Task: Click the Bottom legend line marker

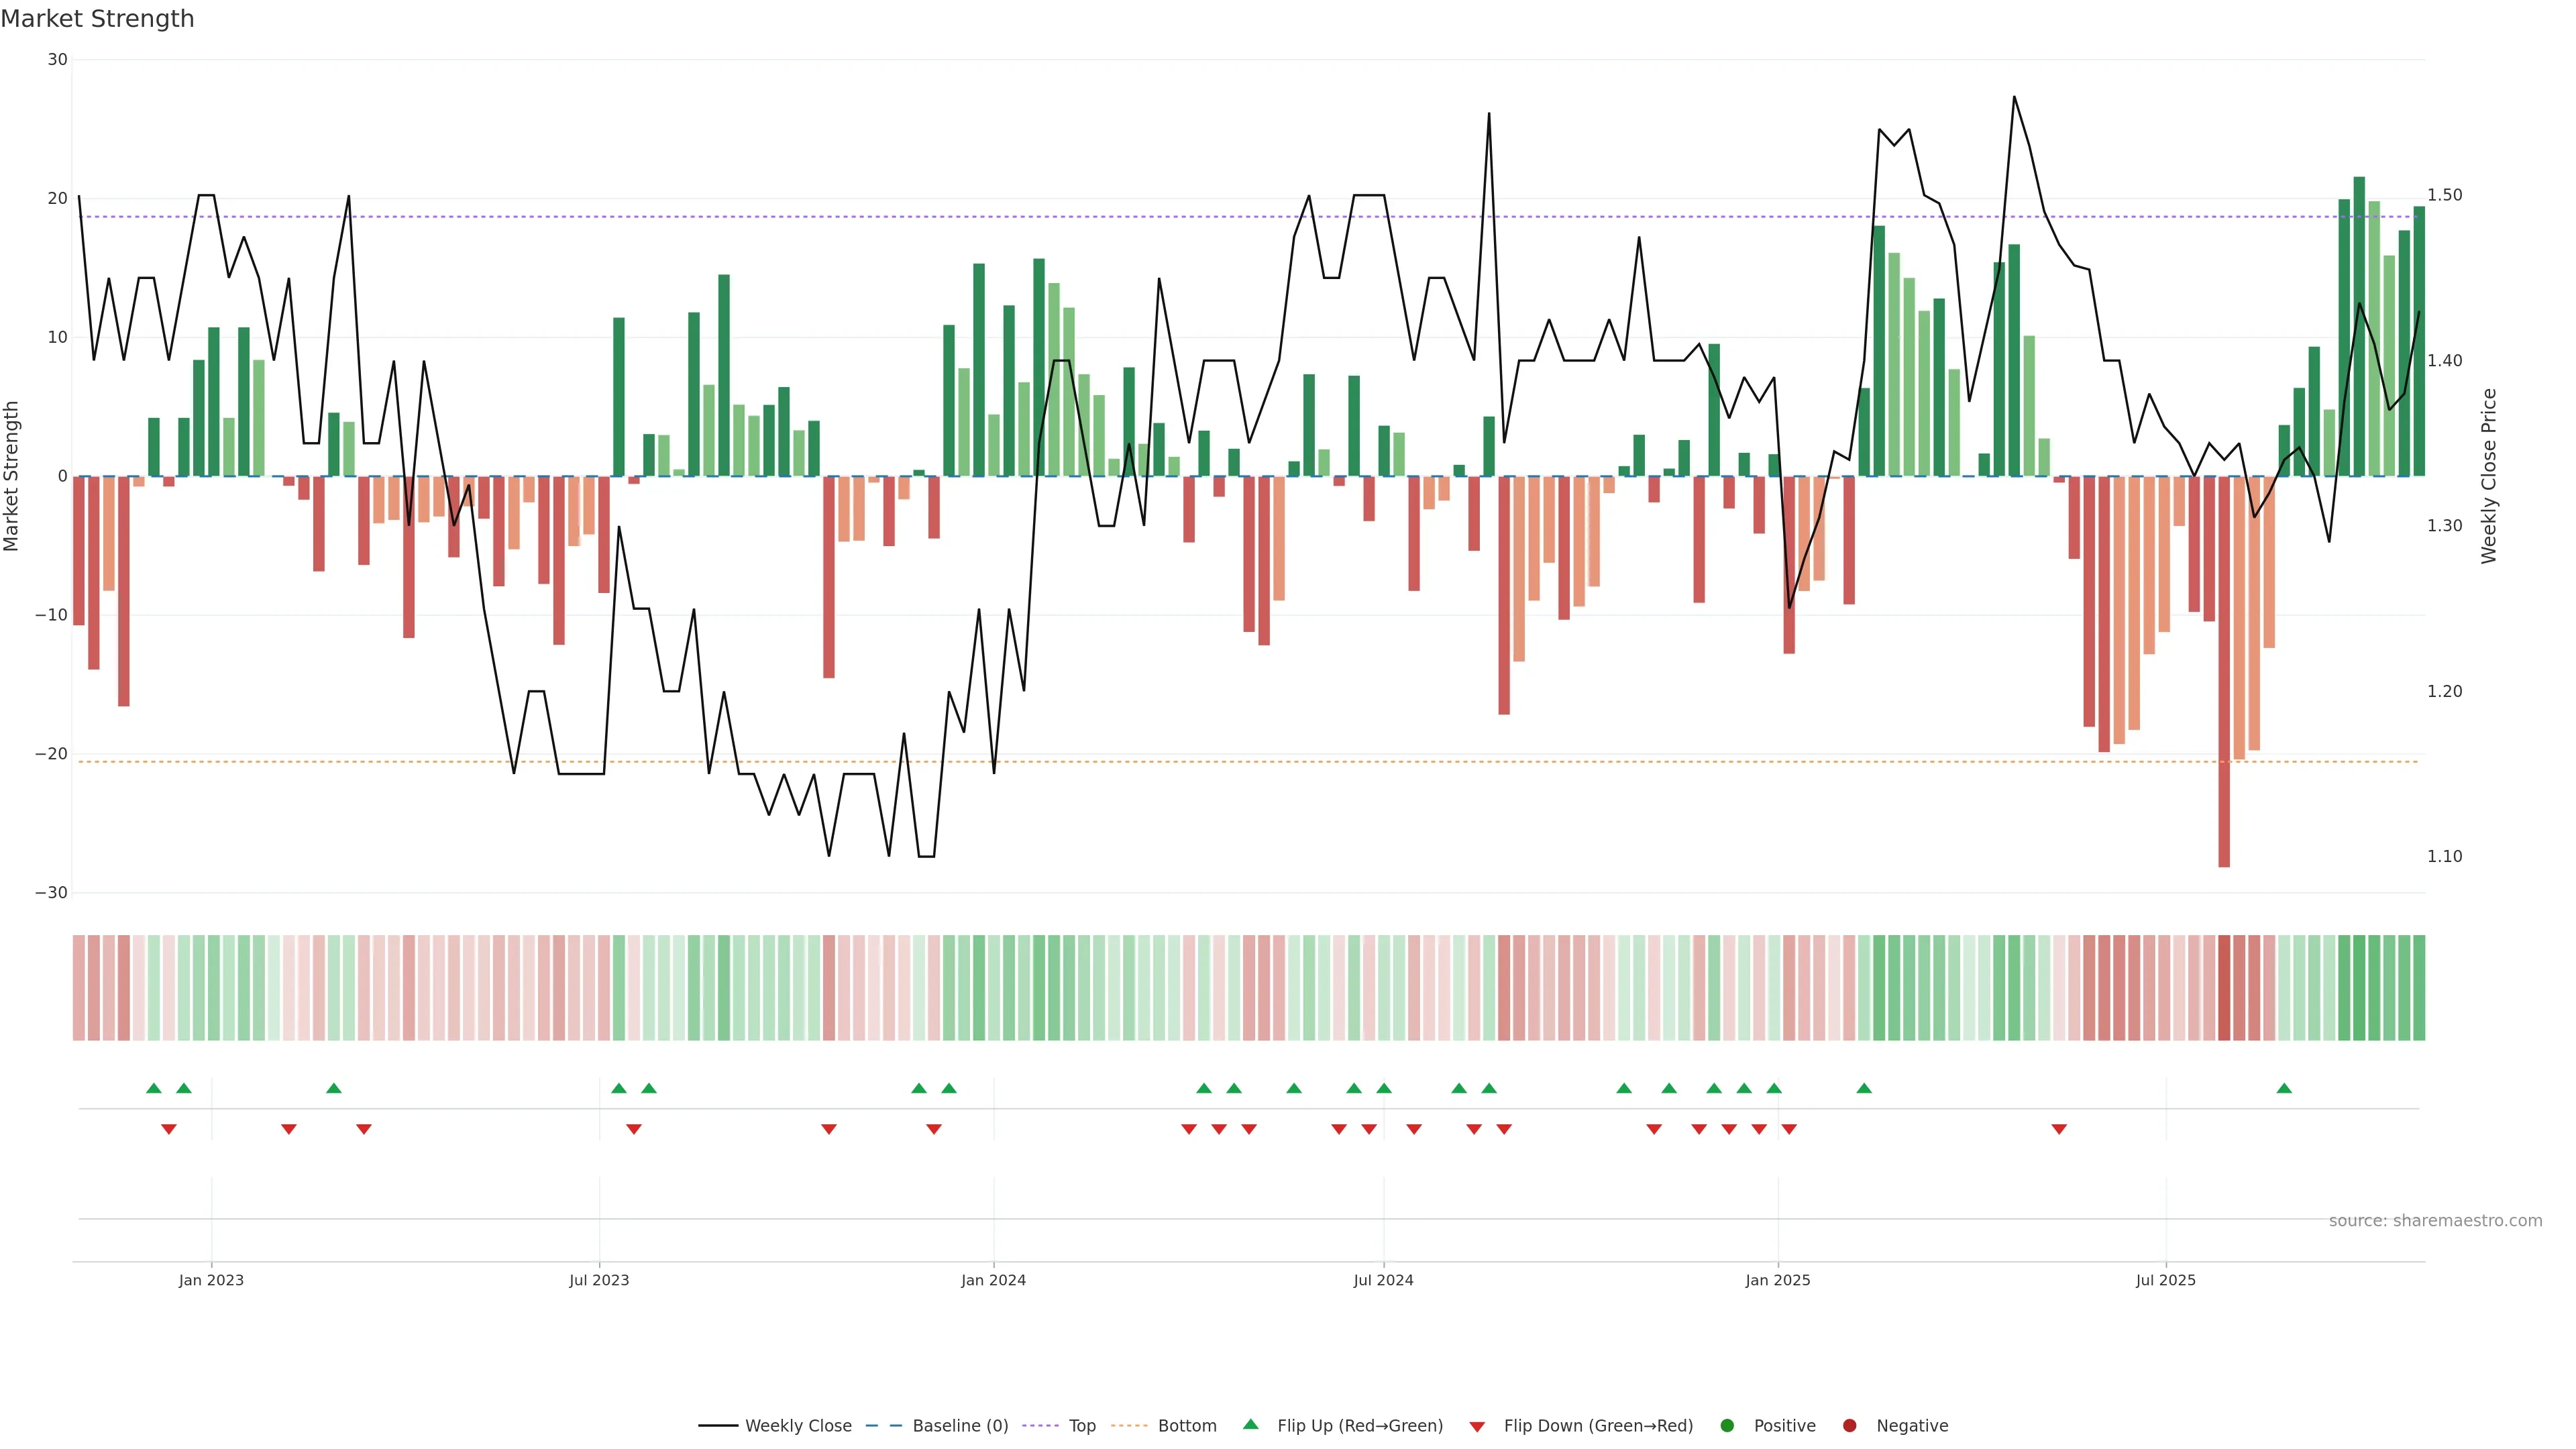Action: (x=1129, y=1426)
